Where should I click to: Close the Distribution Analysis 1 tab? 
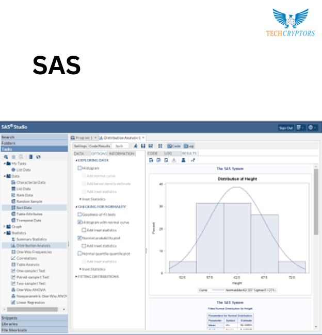[x=143, y=138]
